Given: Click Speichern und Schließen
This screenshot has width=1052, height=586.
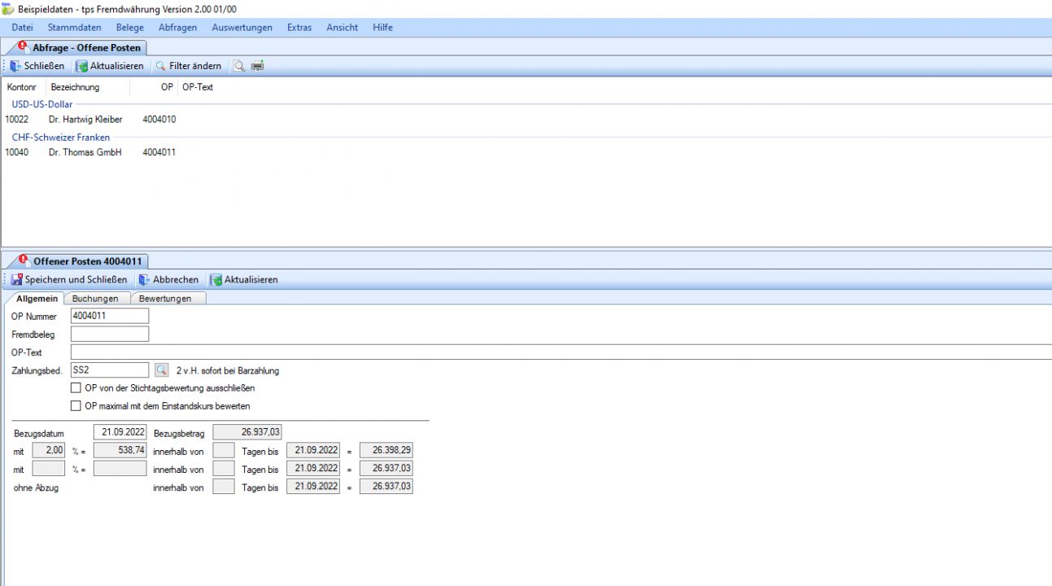Looking at the screenshot, I should pos(69,279).
